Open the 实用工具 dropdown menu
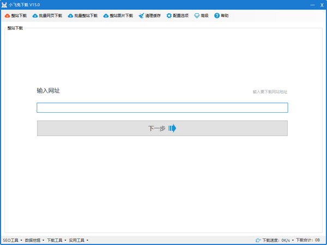327x245 pixels. pos(78,240)
